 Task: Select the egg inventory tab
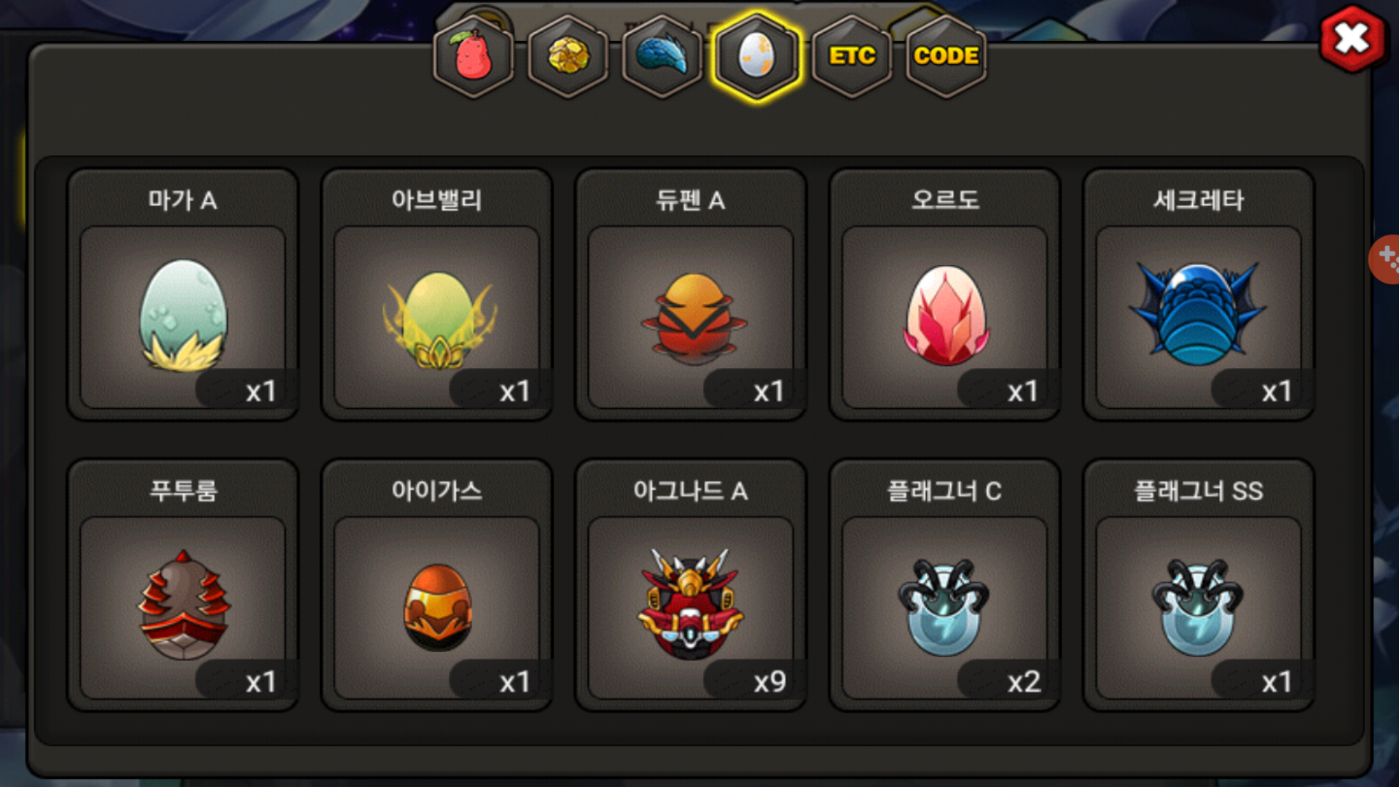point(757,56)
